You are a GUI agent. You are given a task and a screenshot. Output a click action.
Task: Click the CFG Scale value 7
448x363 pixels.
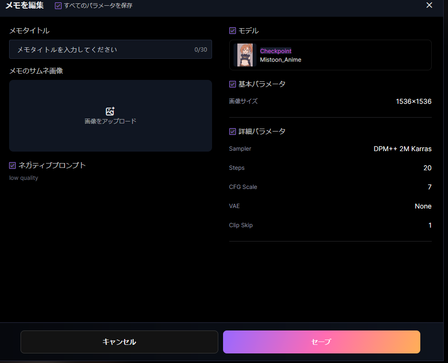coord(429,187)
